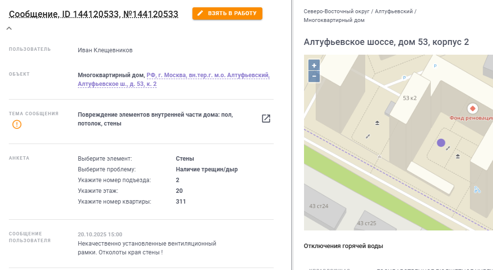Screen dimensions: 493x270
Task: Click the '43 ст24' building on the map
Action: point(318,206)
